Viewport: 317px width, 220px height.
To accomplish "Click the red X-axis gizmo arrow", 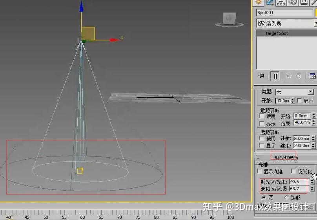I will click(114, 40).
